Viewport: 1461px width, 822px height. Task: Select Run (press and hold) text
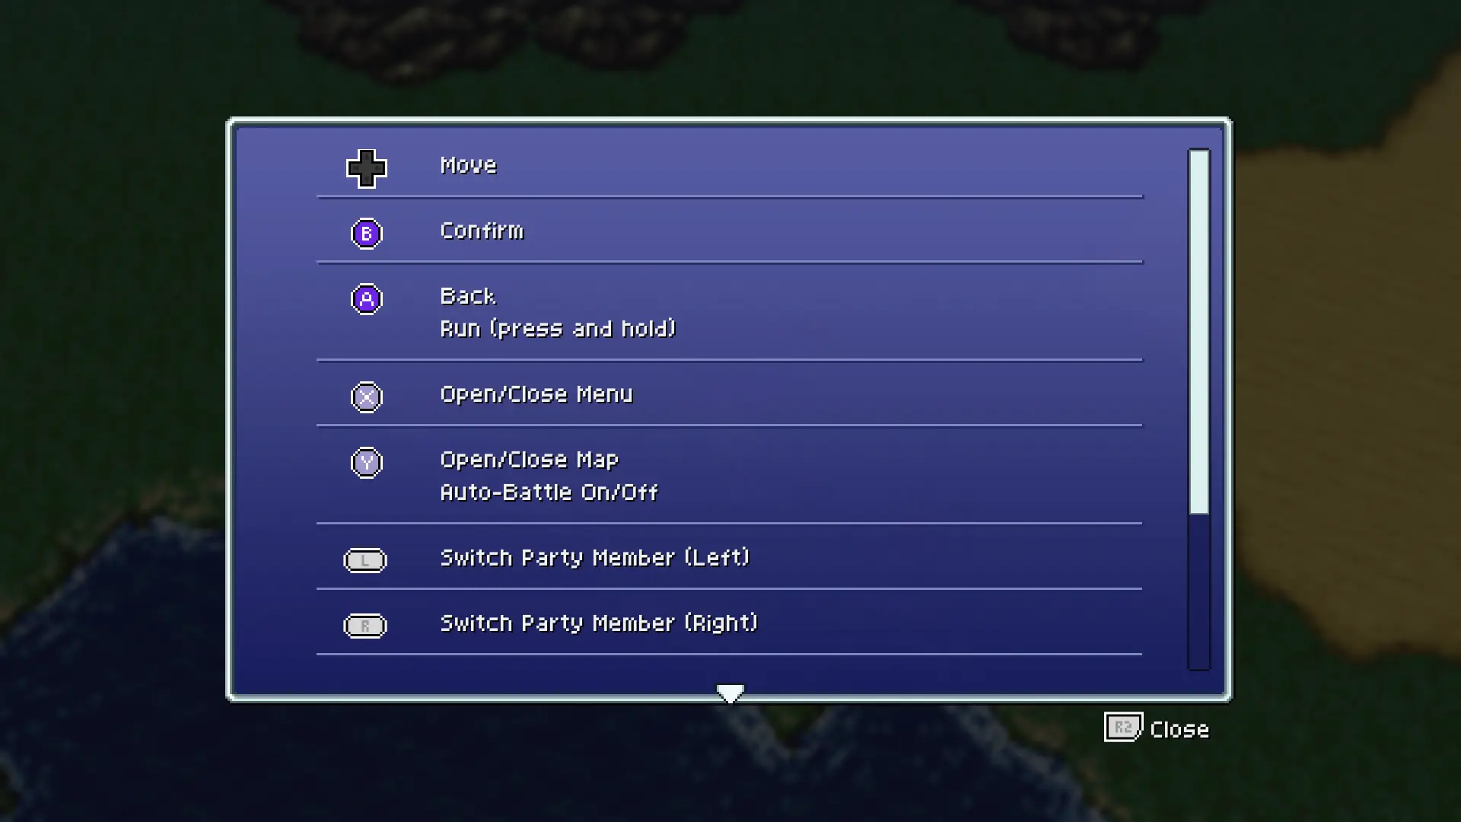point(558,329)
